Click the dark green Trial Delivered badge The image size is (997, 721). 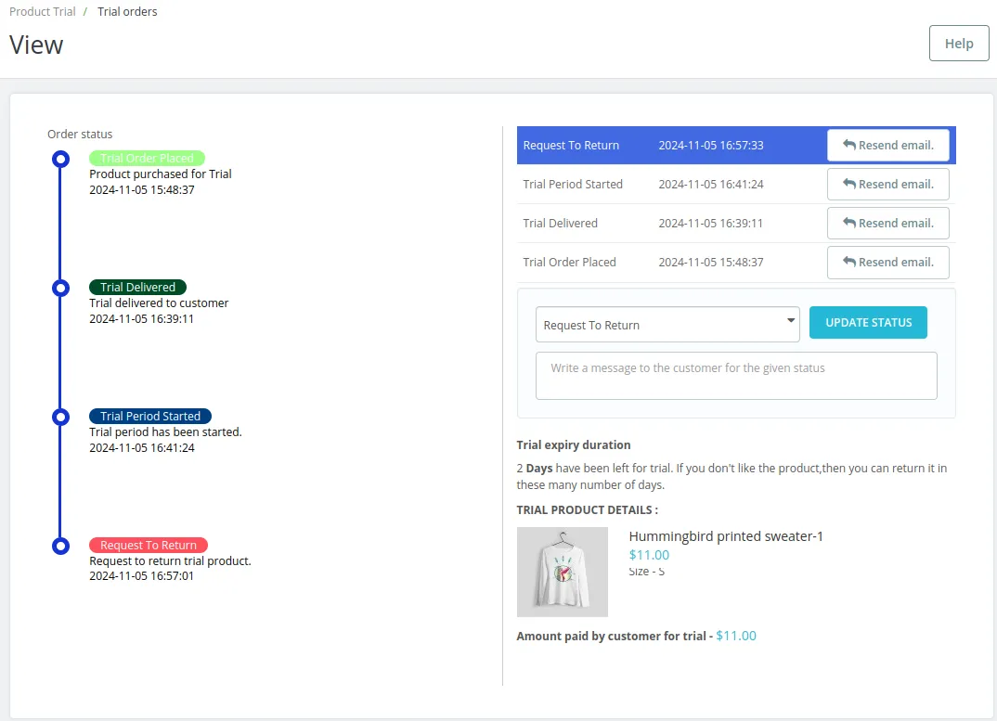point(137,287)
